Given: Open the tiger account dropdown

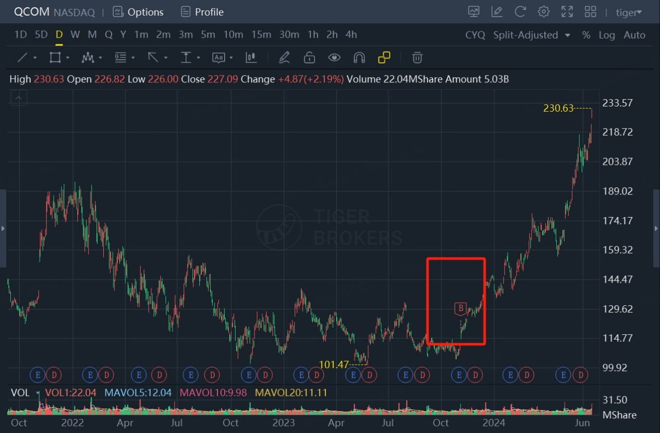Looking at the screenshot, I should 629,12.
